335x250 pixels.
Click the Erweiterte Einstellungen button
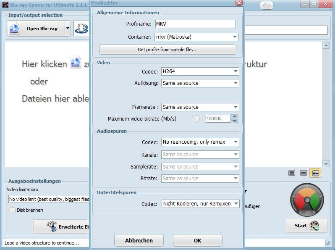coord(62,226)
